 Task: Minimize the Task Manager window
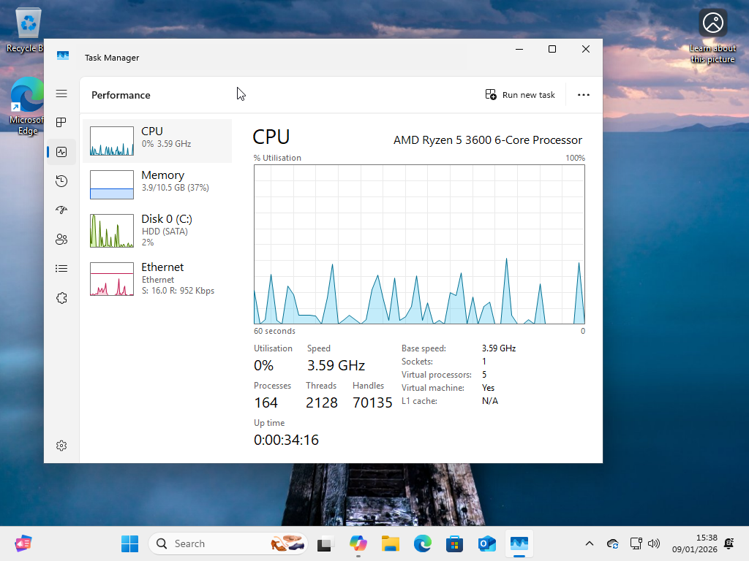[x=519, y=49]
